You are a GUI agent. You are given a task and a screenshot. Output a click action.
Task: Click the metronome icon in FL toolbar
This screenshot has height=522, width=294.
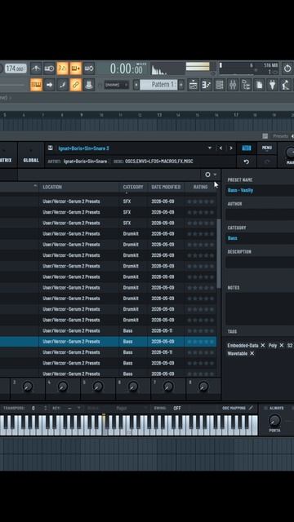[x=36, y=69]
